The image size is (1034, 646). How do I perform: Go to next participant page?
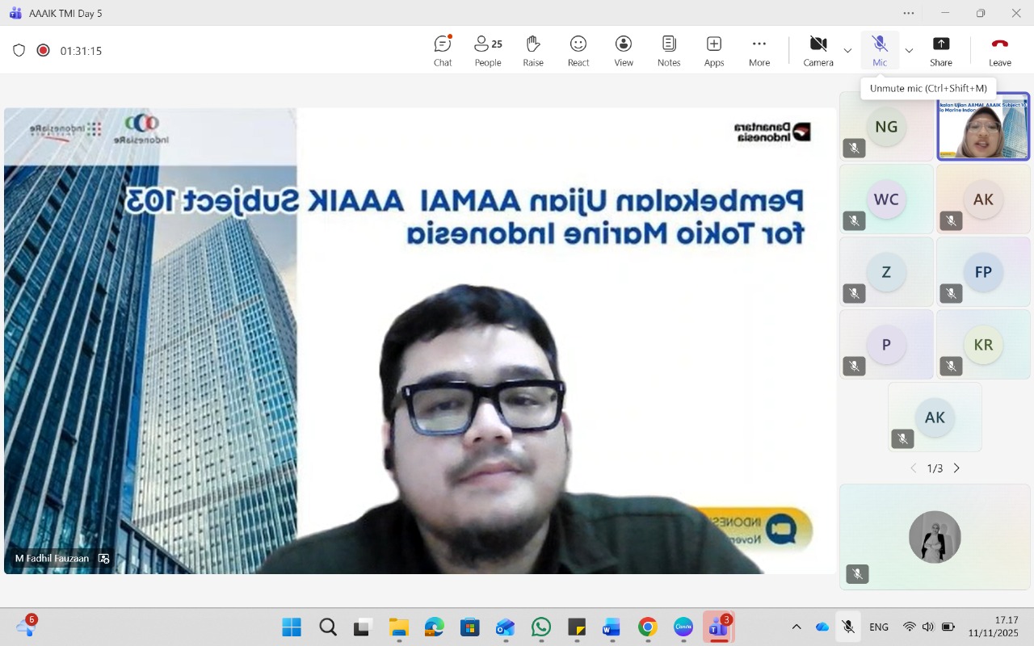point(956,468)
